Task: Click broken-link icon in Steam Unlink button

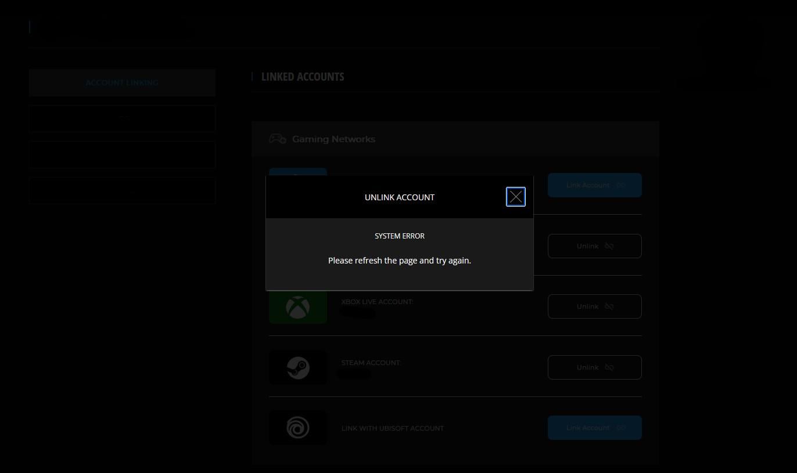Action: click(609, 367)
